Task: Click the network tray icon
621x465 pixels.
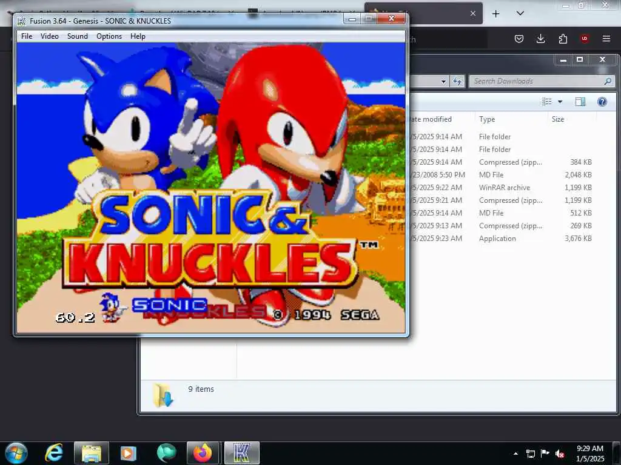Action: [530, 453]
